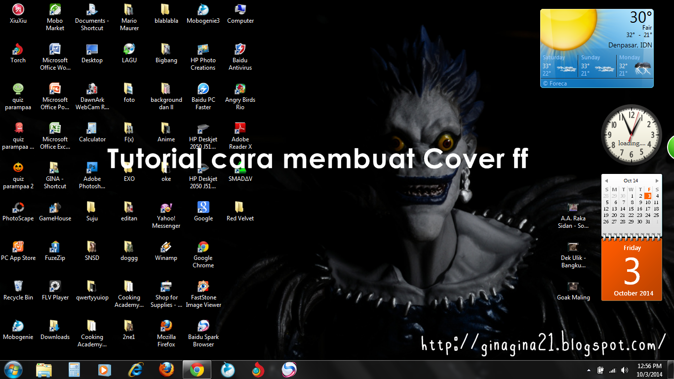Select the SNSD folder icon
The image size is (674, 379).
[92, 251]
